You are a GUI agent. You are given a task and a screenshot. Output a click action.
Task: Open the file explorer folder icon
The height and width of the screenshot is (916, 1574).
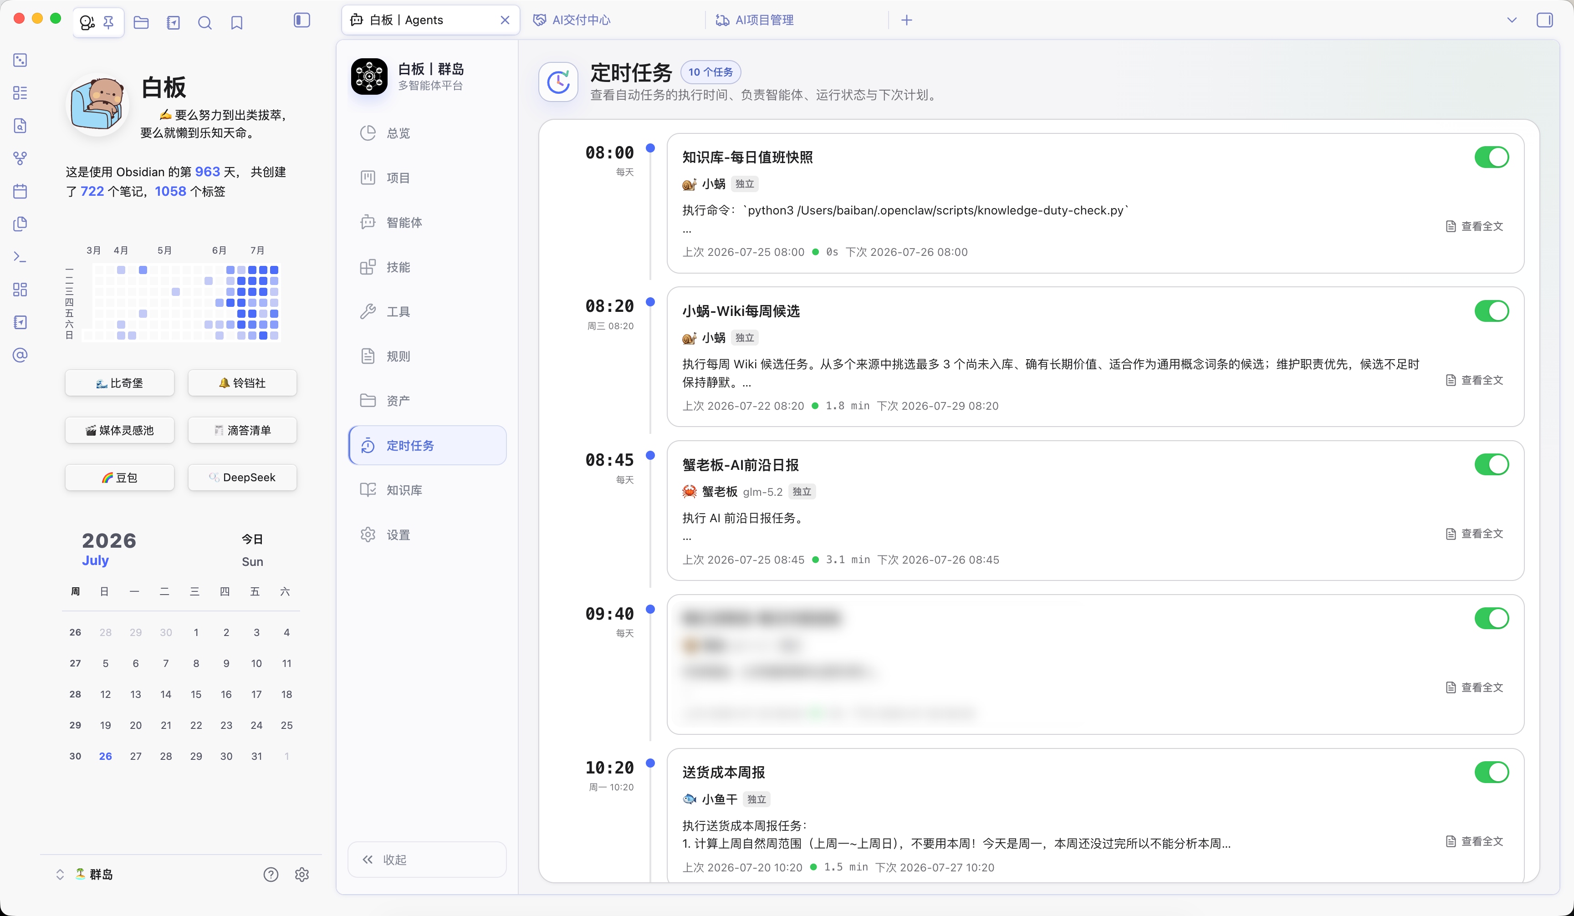pos(141,22)
